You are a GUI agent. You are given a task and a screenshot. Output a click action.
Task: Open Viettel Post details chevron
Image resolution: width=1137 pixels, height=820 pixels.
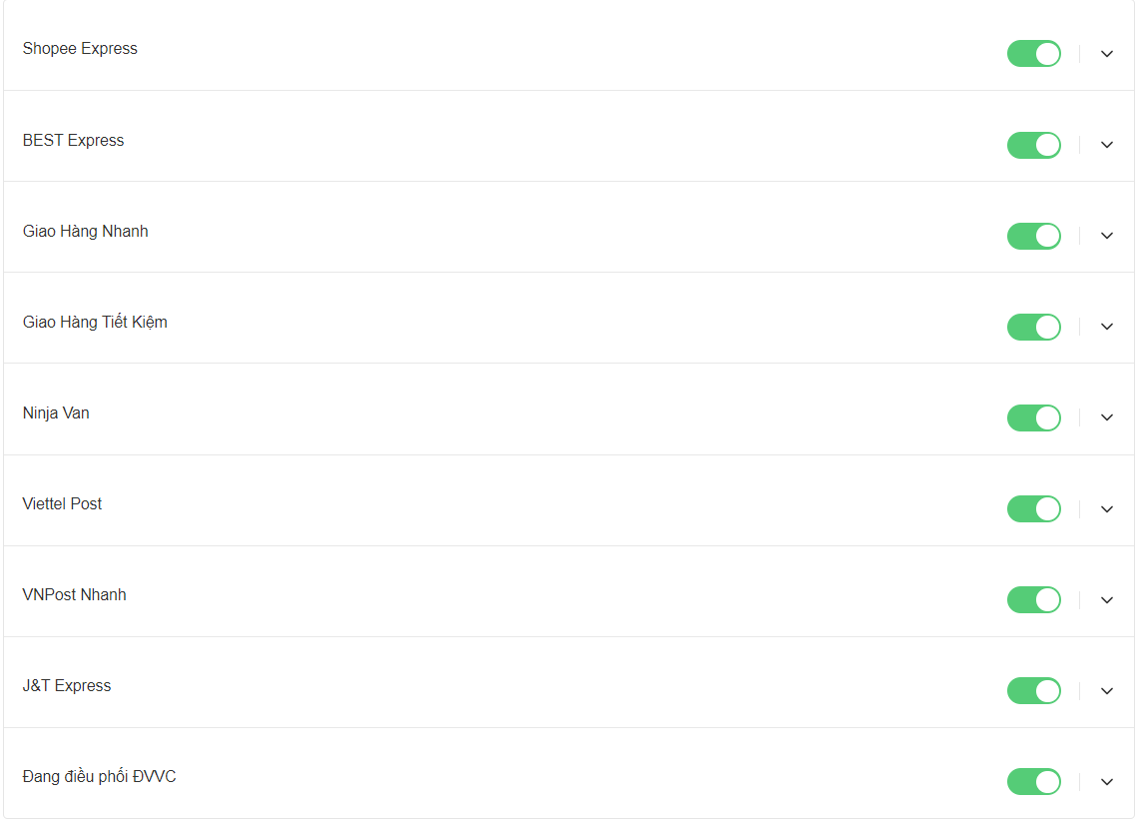click(x=1106, y=509)
